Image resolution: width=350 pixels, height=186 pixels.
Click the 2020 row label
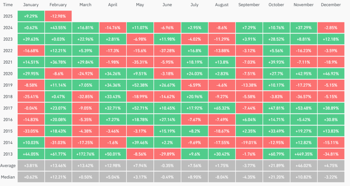[x=8, y=74]
